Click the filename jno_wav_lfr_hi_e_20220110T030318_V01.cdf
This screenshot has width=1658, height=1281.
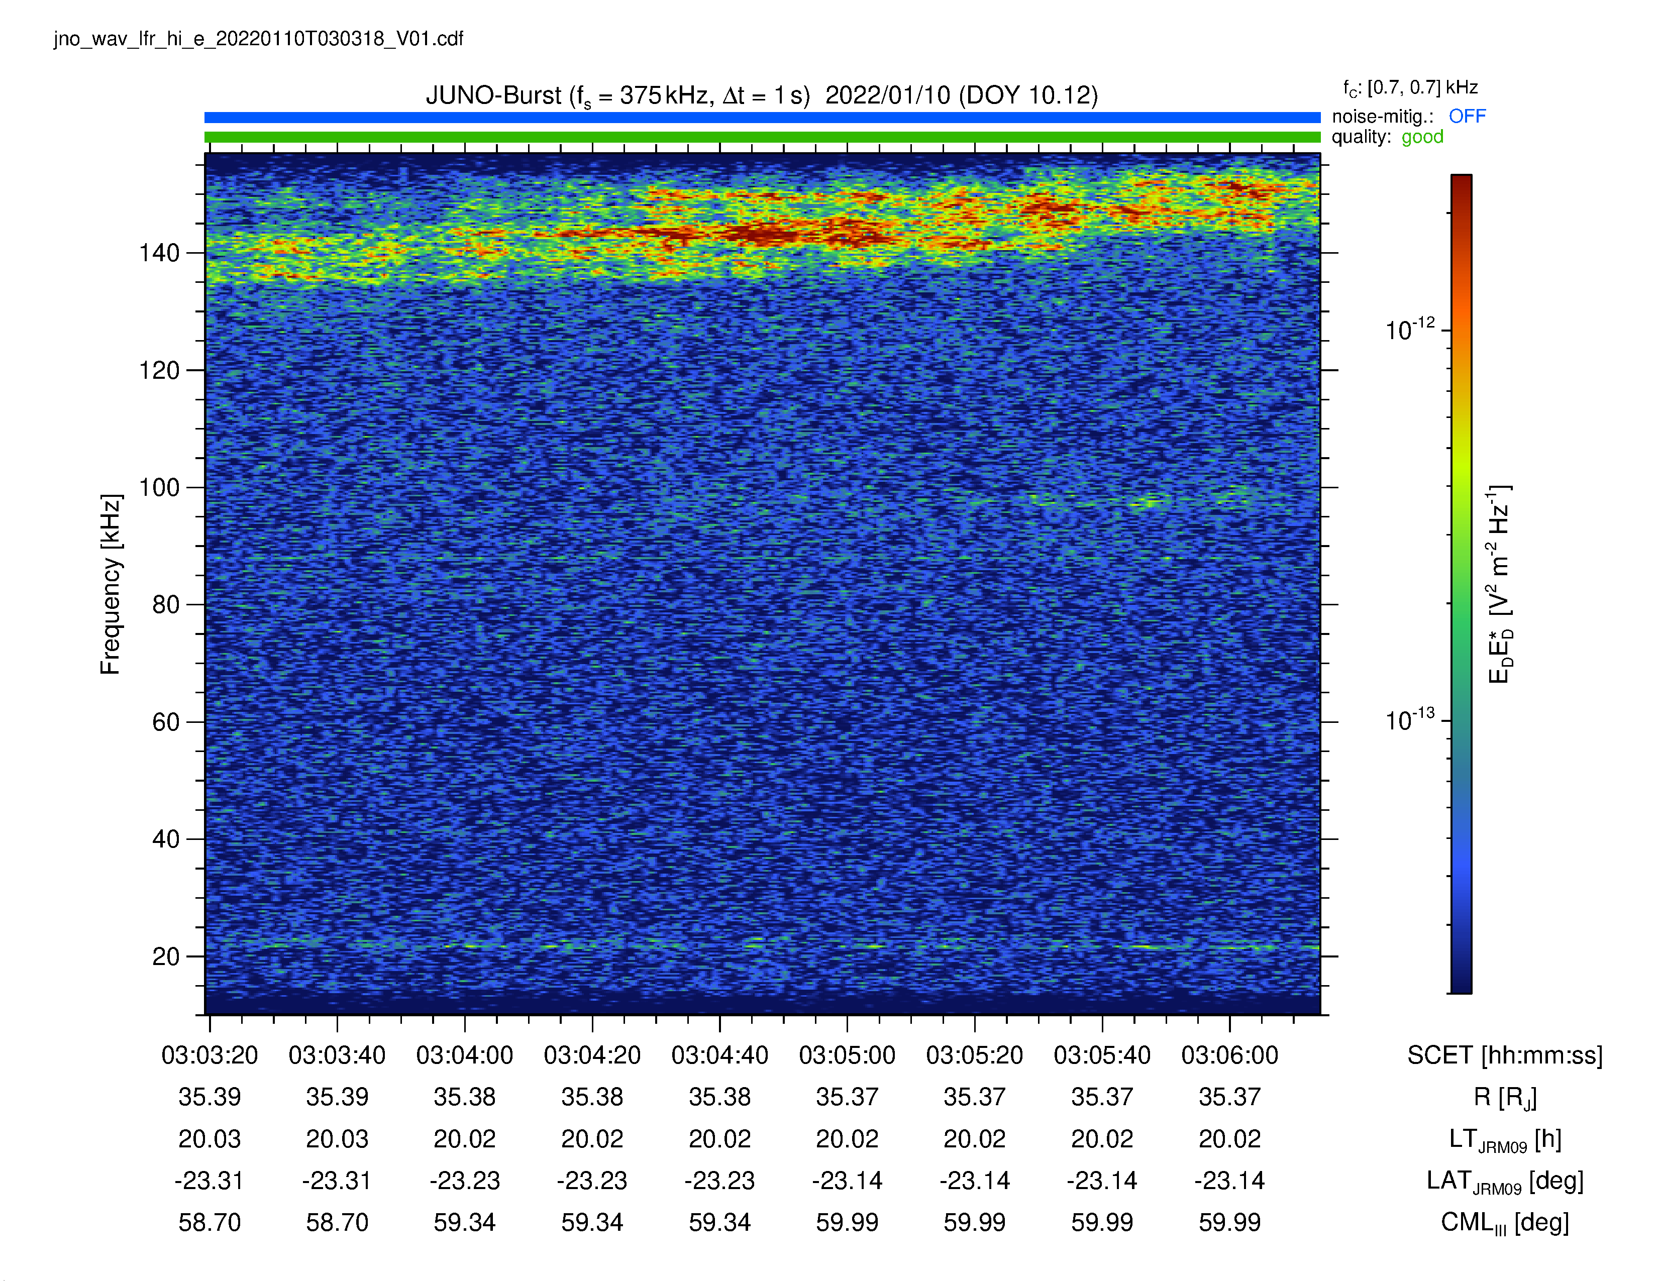[x=258, y=39]
